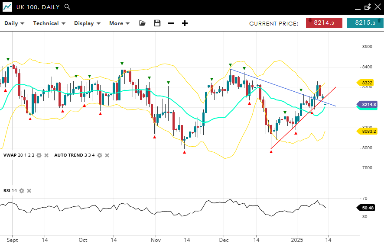Pop out the chart window using detach icon
Screen dimensions: 384x244
coord(368,7)
